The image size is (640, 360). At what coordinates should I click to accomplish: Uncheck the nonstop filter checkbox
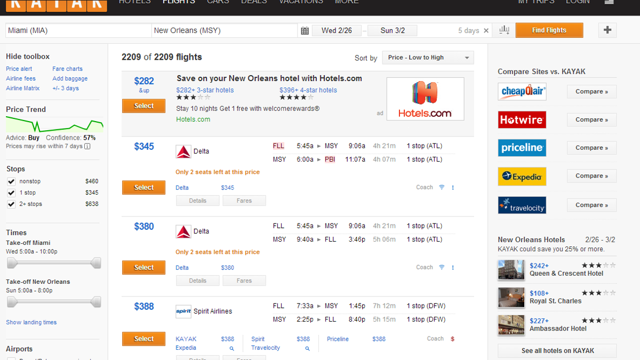click(x=11, y=181)
